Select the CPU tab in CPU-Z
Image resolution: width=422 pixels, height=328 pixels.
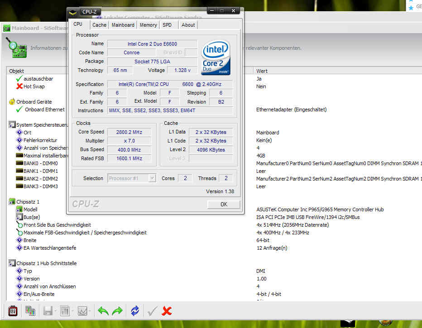78,24
